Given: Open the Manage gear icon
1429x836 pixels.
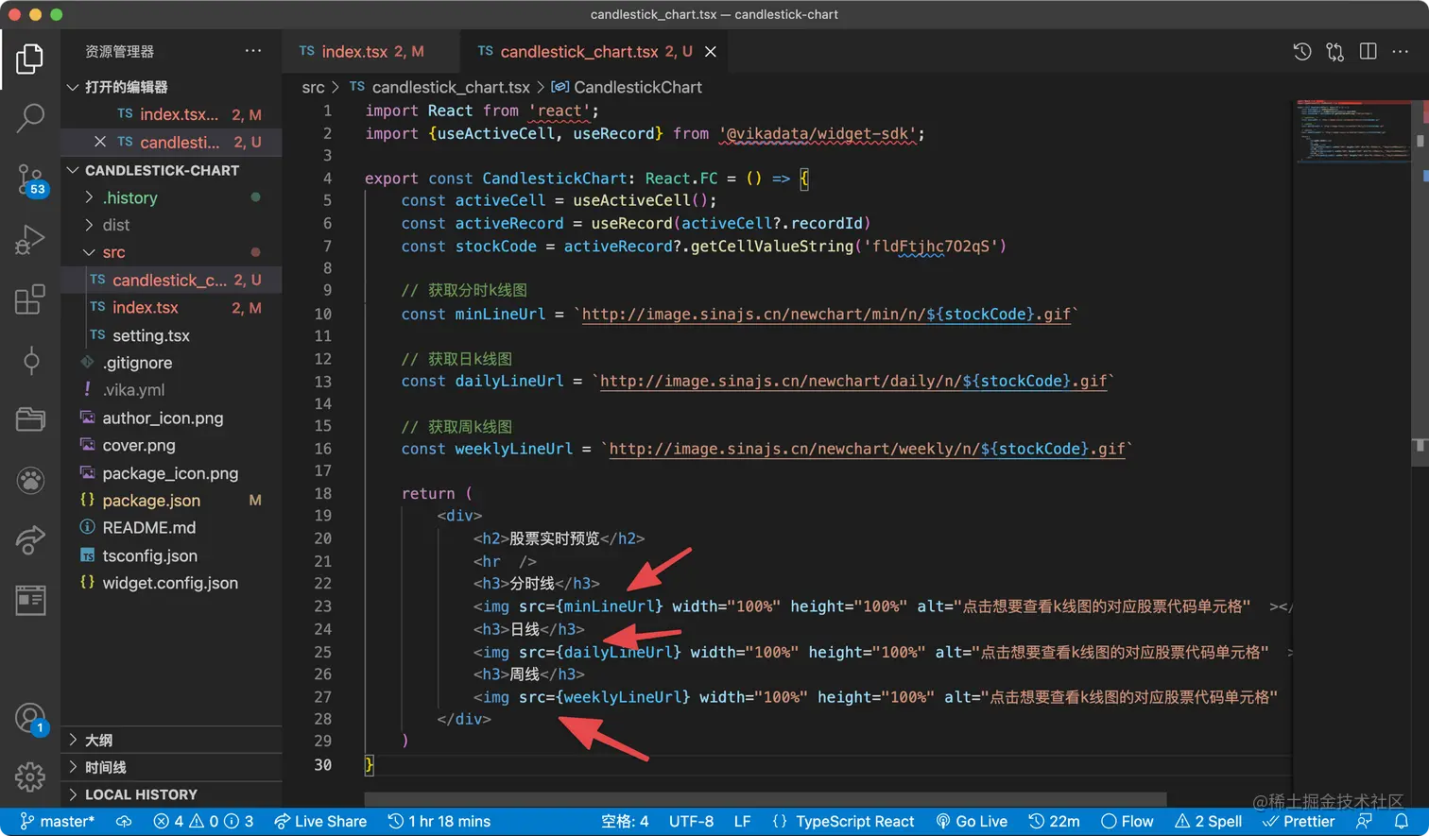Looking at the screenshot, I should [30, 776].
